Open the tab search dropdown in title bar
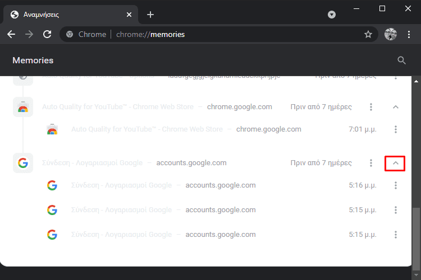421x280 pixels. (x=332, y=15)
